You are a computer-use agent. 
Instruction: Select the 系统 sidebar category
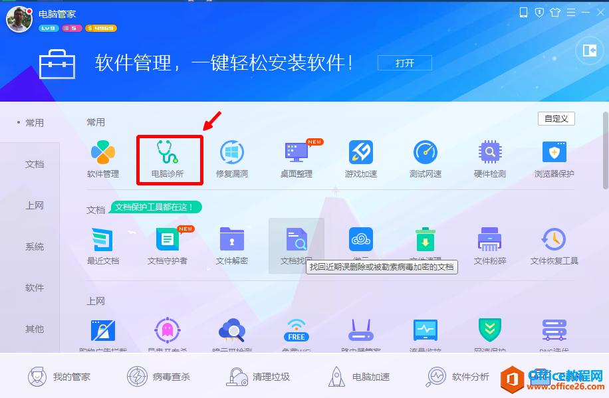click(x=34, y=247)
